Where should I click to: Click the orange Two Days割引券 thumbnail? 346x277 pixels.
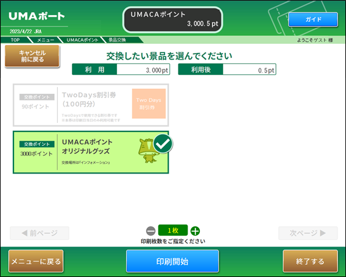(x=149, y=103)
